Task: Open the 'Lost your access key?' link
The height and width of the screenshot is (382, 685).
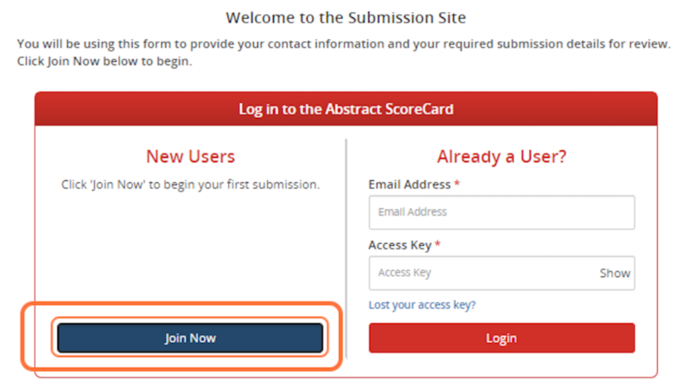Action: pyautogui.click(x=422, y=305)
